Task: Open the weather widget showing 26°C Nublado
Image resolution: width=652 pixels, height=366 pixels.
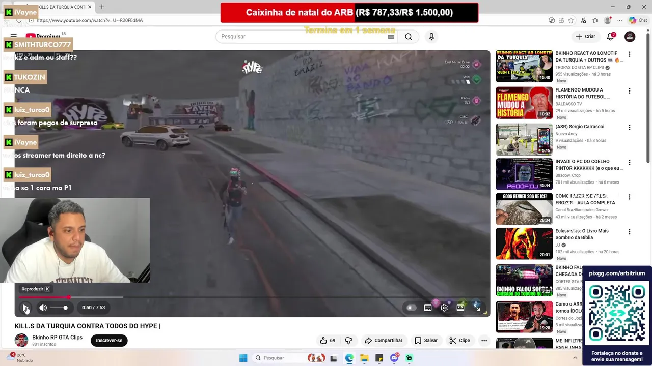Action: pos(19,358)
